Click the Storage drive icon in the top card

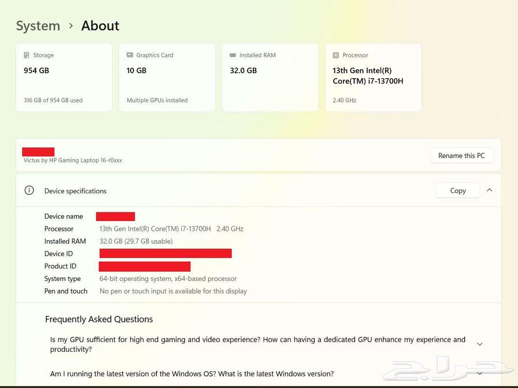click(26, 55)
